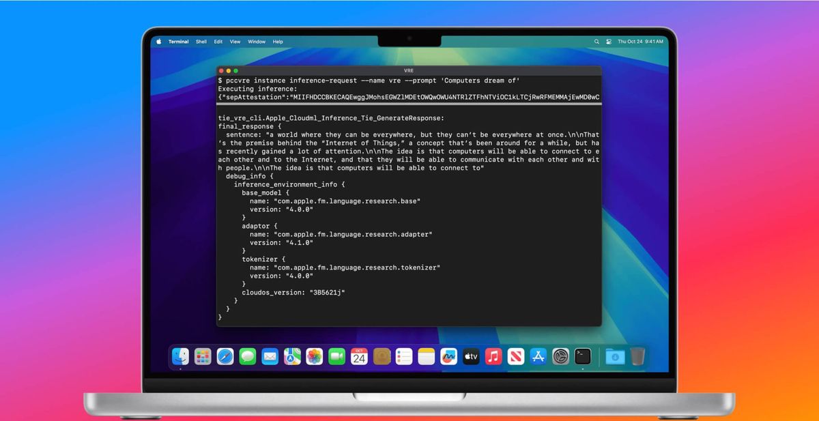Open the Shell menu
This screenshot has width=819, height=421.
[x=201, y=42]
